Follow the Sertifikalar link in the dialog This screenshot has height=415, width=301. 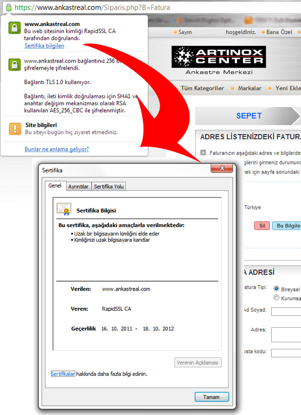[x=63, y=374]
